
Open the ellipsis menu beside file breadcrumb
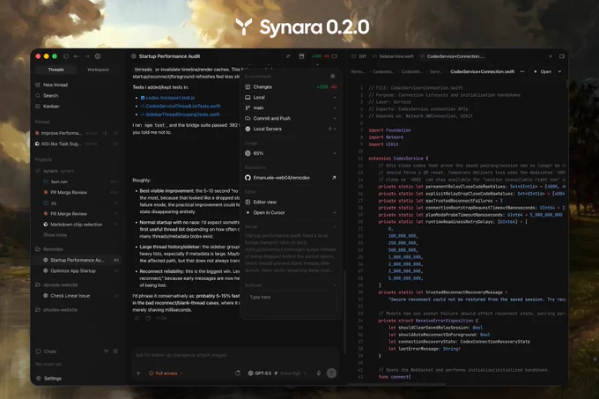(x=522, y=71)
